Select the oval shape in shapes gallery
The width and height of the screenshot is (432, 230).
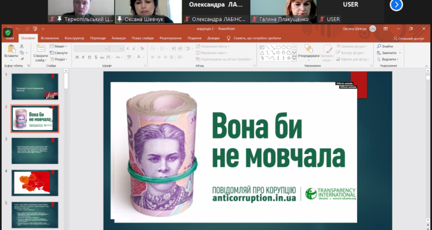283,47
